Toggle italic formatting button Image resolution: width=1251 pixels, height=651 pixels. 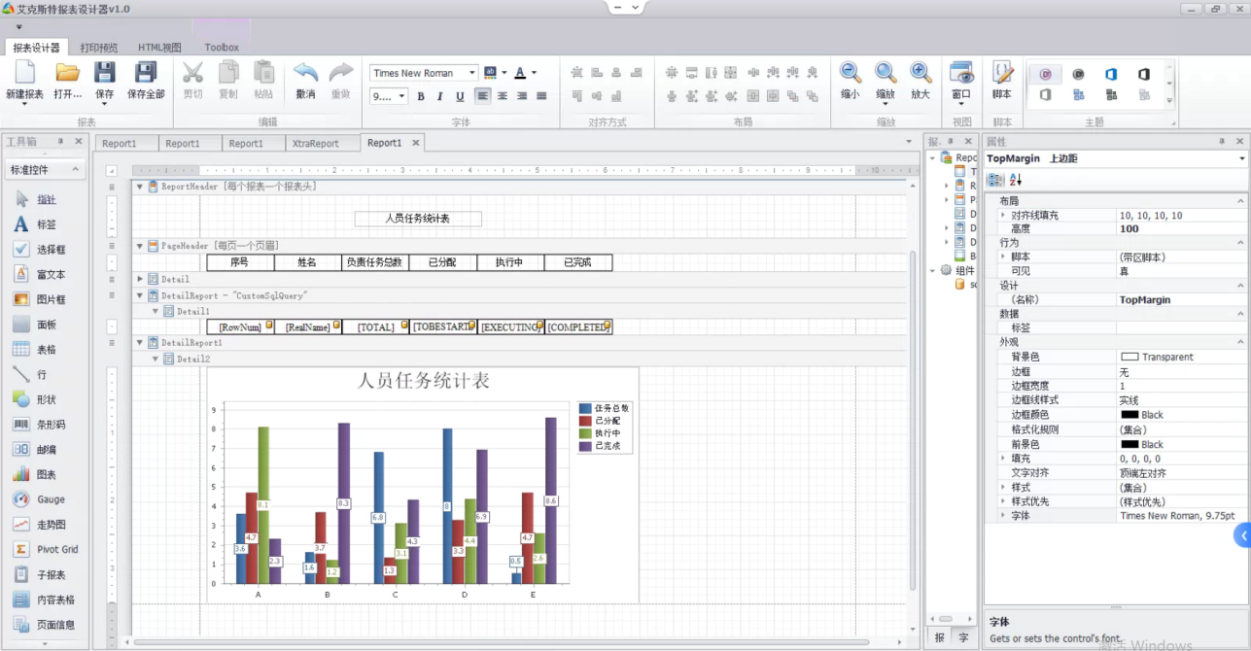point(439,96)
